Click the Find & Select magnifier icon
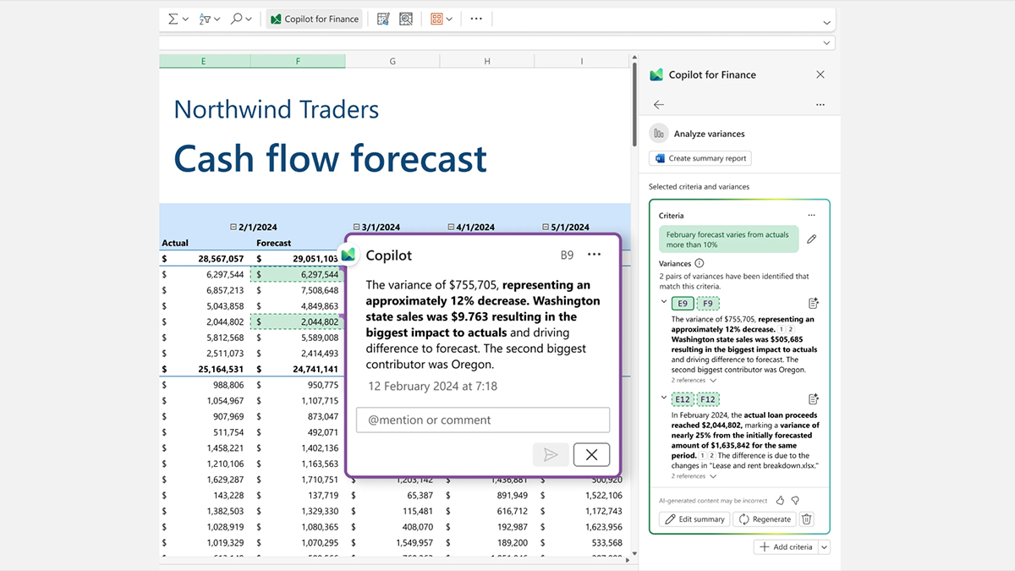This screenshot has width=1015, height=571. click(238, 19)
